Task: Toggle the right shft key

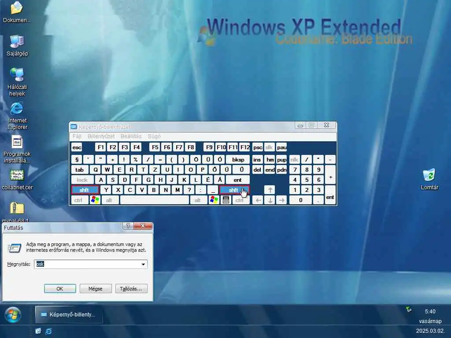Action: [234, 190]
